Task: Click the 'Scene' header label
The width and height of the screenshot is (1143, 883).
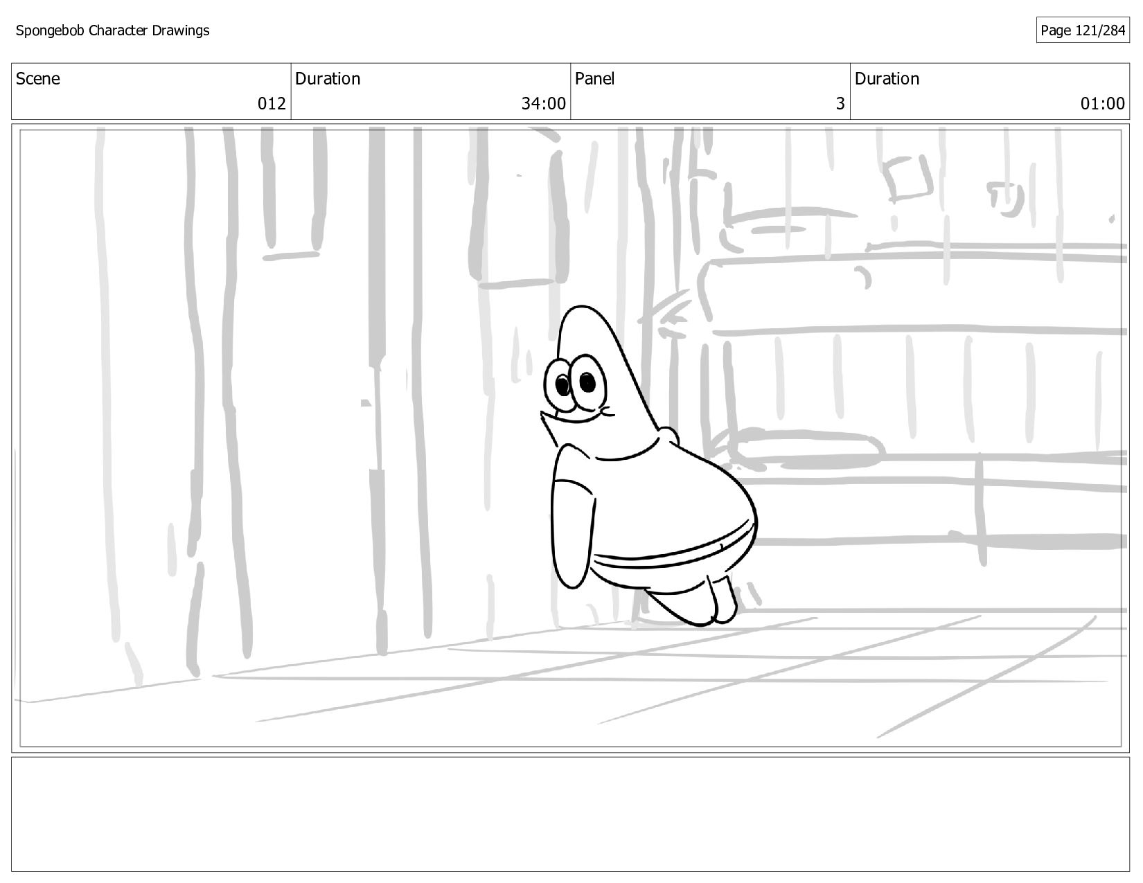Action: (x=38, y=79)
